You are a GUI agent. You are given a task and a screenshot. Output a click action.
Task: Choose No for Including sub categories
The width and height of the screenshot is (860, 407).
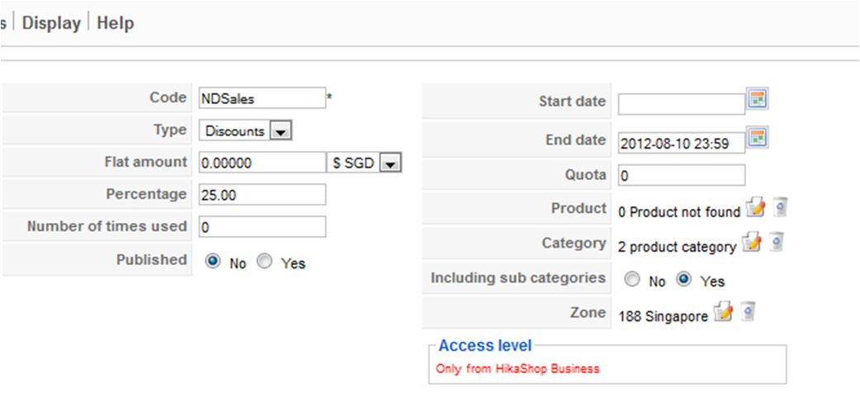click(632, 280)
